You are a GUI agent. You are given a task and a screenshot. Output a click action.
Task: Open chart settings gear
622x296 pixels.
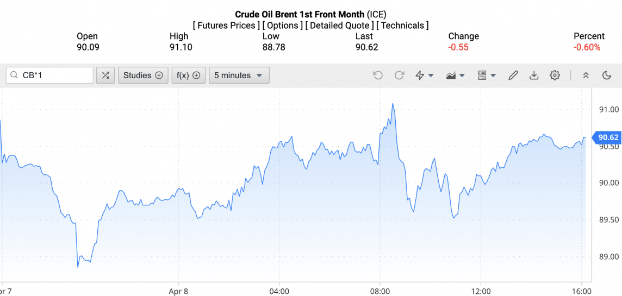tap(555, 75)
